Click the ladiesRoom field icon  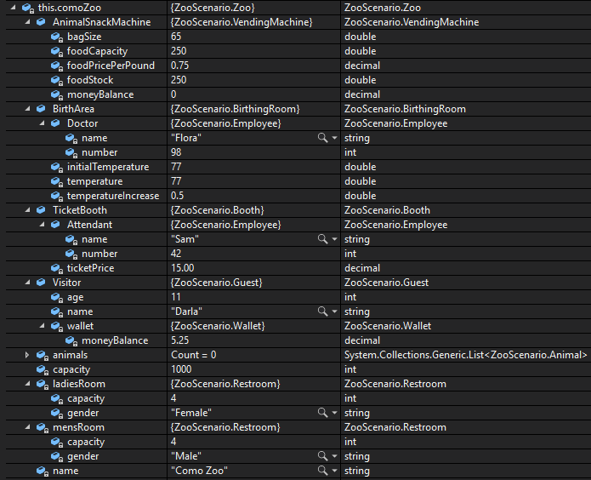[x=43, y=384]
